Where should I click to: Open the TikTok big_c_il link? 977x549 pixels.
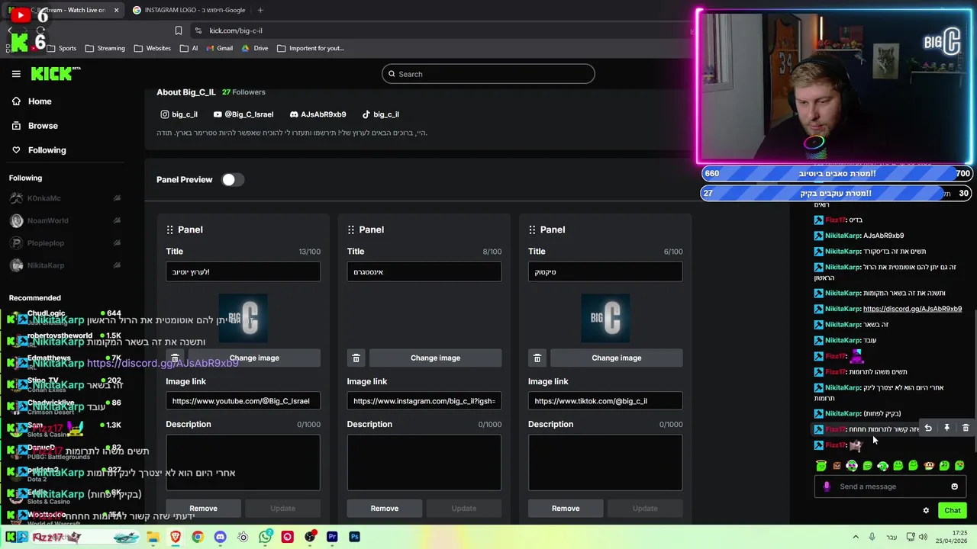coord(380,114)
